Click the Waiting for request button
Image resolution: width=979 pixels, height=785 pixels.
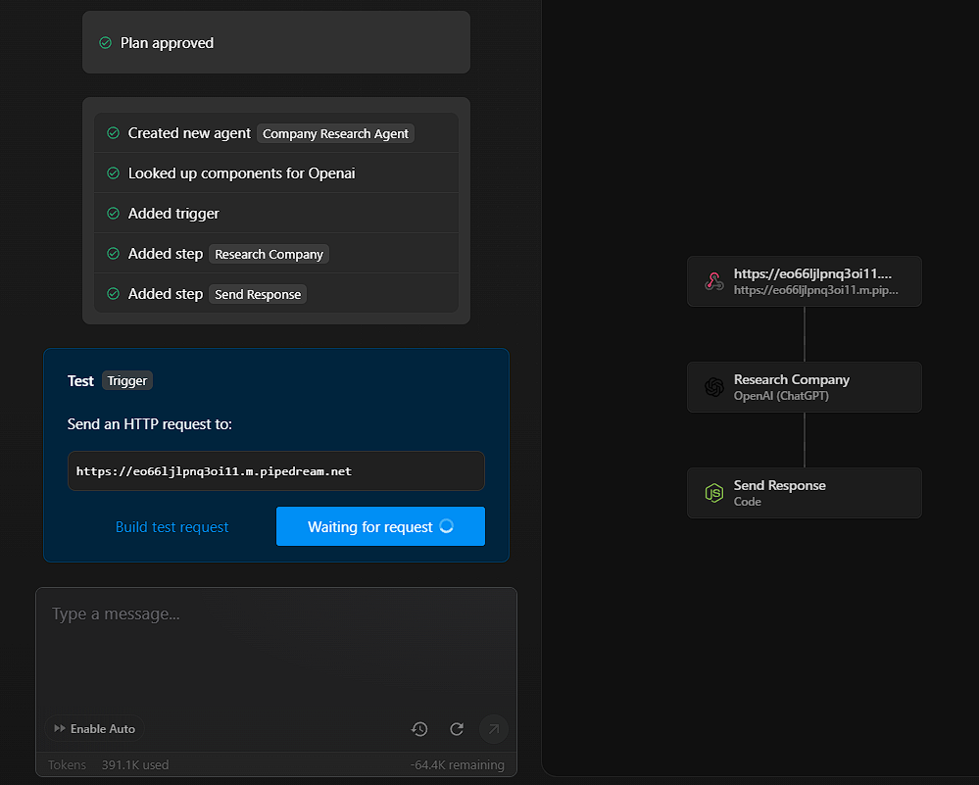coord(380,526)
